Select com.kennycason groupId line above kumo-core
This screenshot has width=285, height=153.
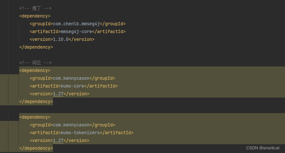[x=72, y=78]
